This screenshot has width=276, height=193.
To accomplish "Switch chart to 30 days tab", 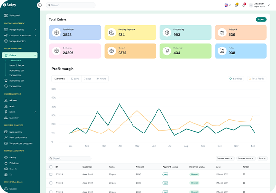I will click(74, 79).
